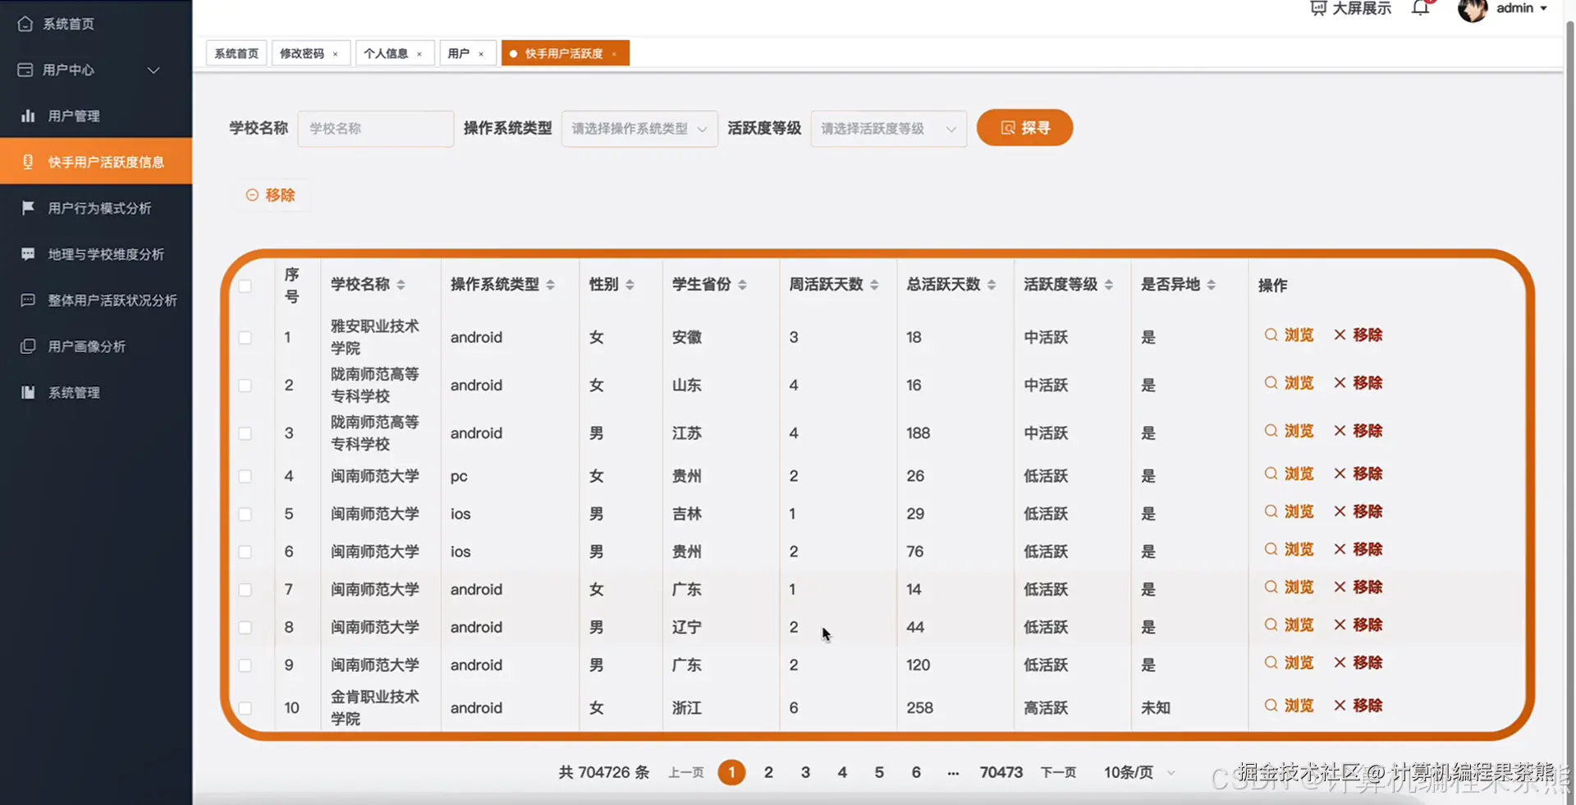Viewport: 1576px width, 805px height.
Task: Sort by 学校名称 column arrows
Action: [401, 285]
